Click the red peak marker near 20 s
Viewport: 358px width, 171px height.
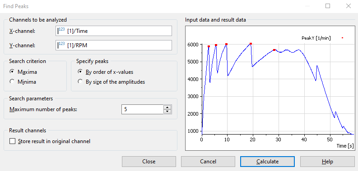point(251,44)
